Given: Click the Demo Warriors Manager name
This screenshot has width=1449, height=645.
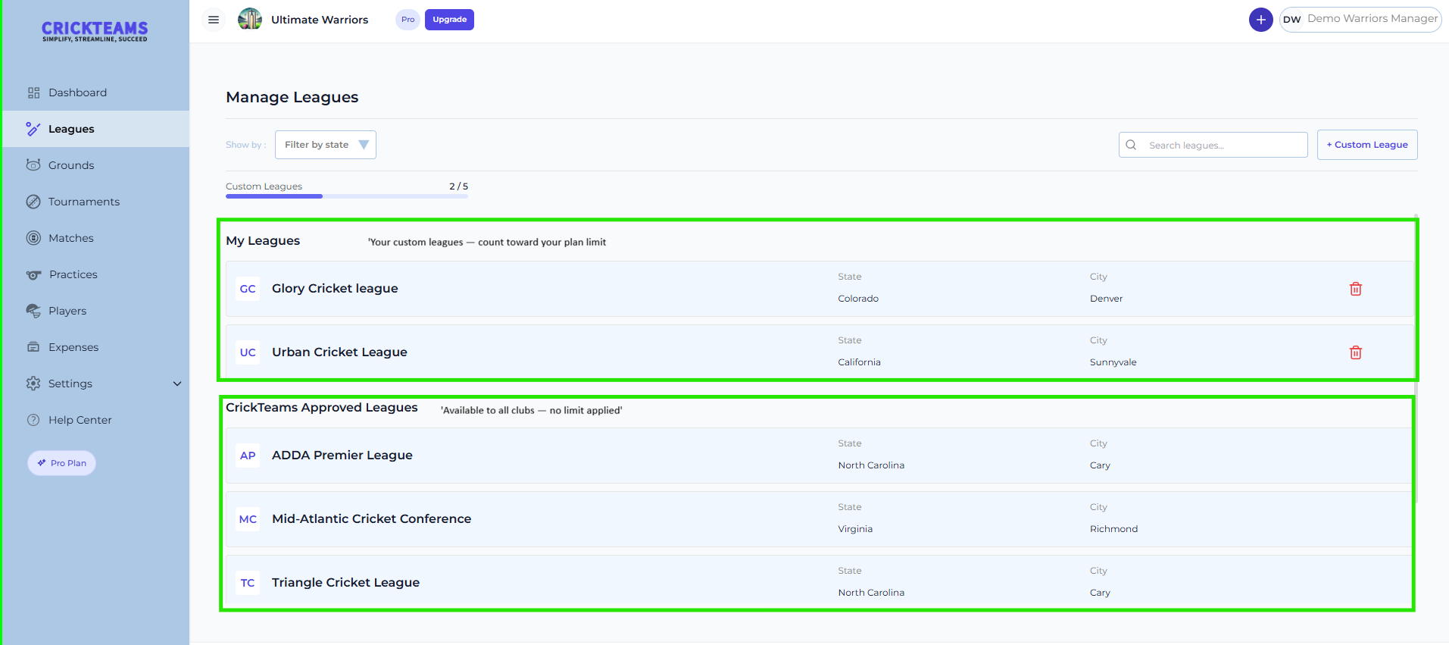Looking at the screenshot, I should pos(1372,19).
